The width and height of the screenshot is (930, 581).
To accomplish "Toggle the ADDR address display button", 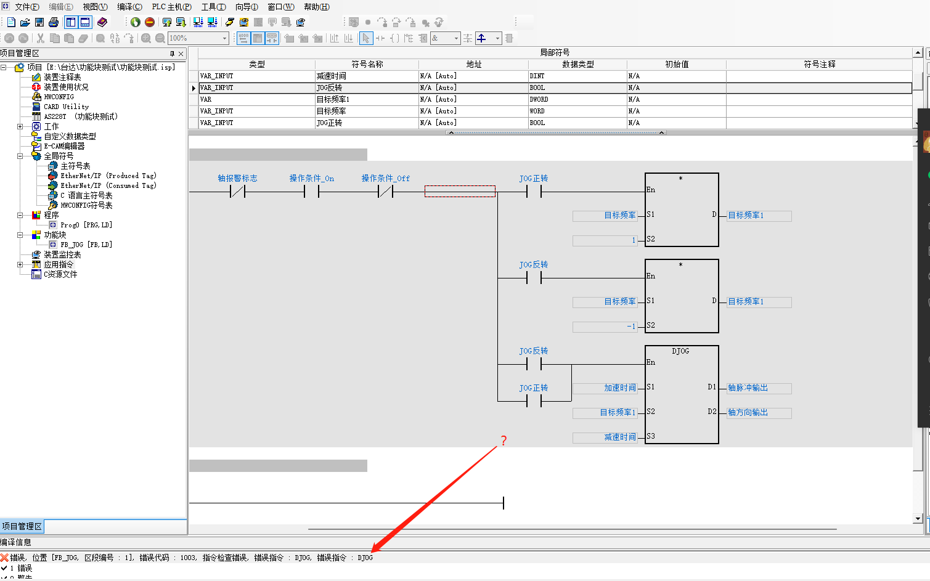I will pos(243,38).
